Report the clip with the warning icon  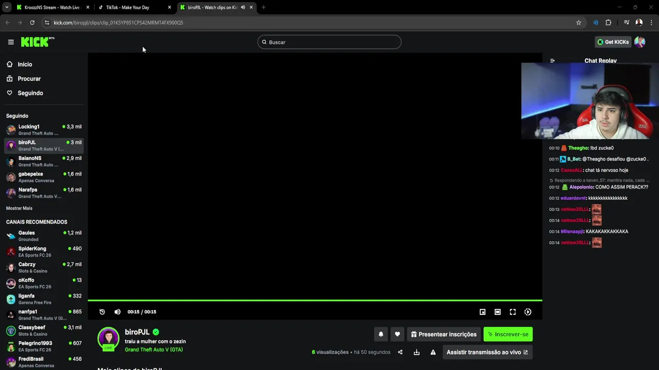pos(433,352)
